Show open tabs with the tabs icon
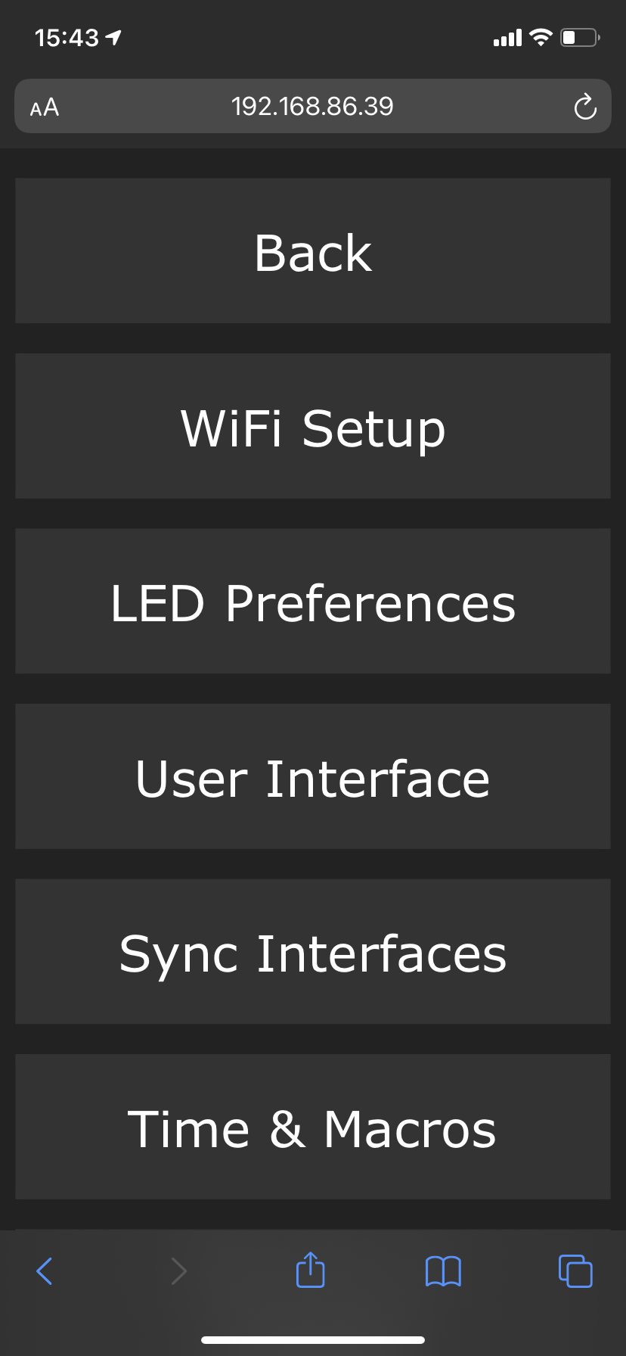Image resolution: width=626 pixels, height=1356 pixels. (x=575, y=1270)
